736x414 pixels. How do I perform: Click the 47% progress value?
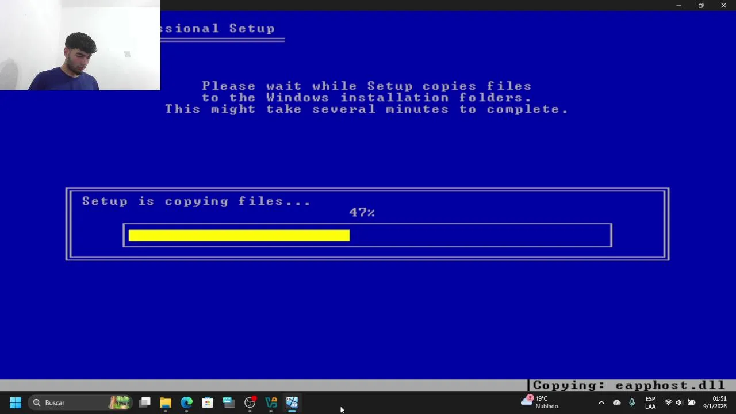362,212
